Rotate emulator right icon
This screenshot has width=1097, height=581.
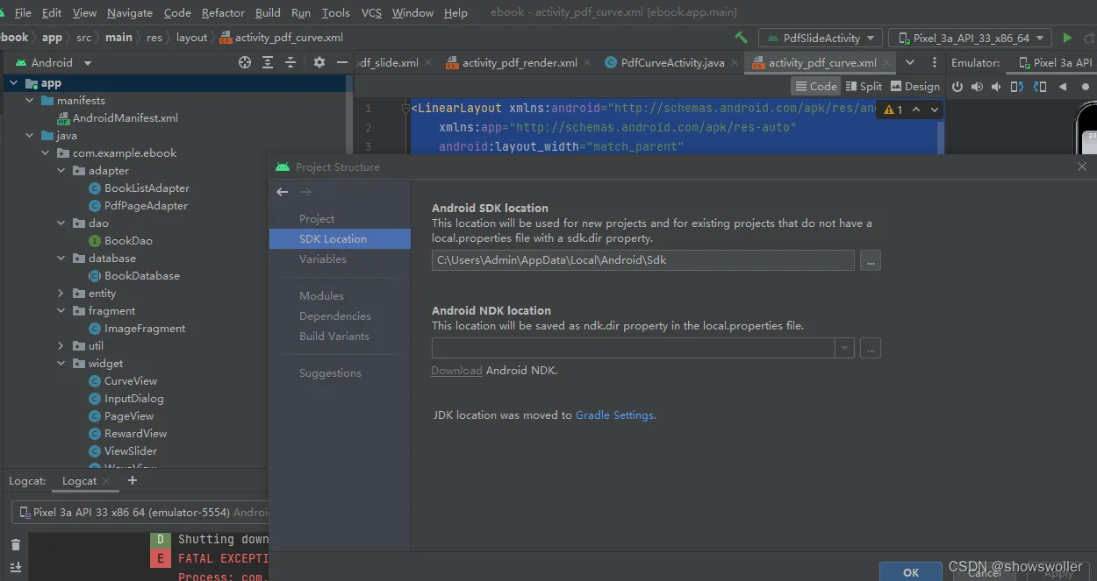[1040, 87]
